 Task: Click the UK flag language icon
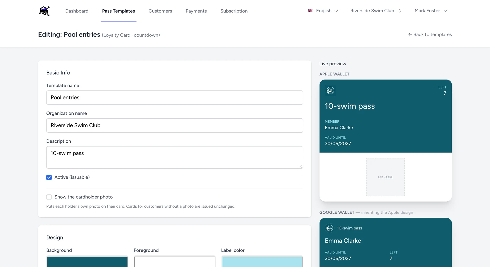pos(310,10)
